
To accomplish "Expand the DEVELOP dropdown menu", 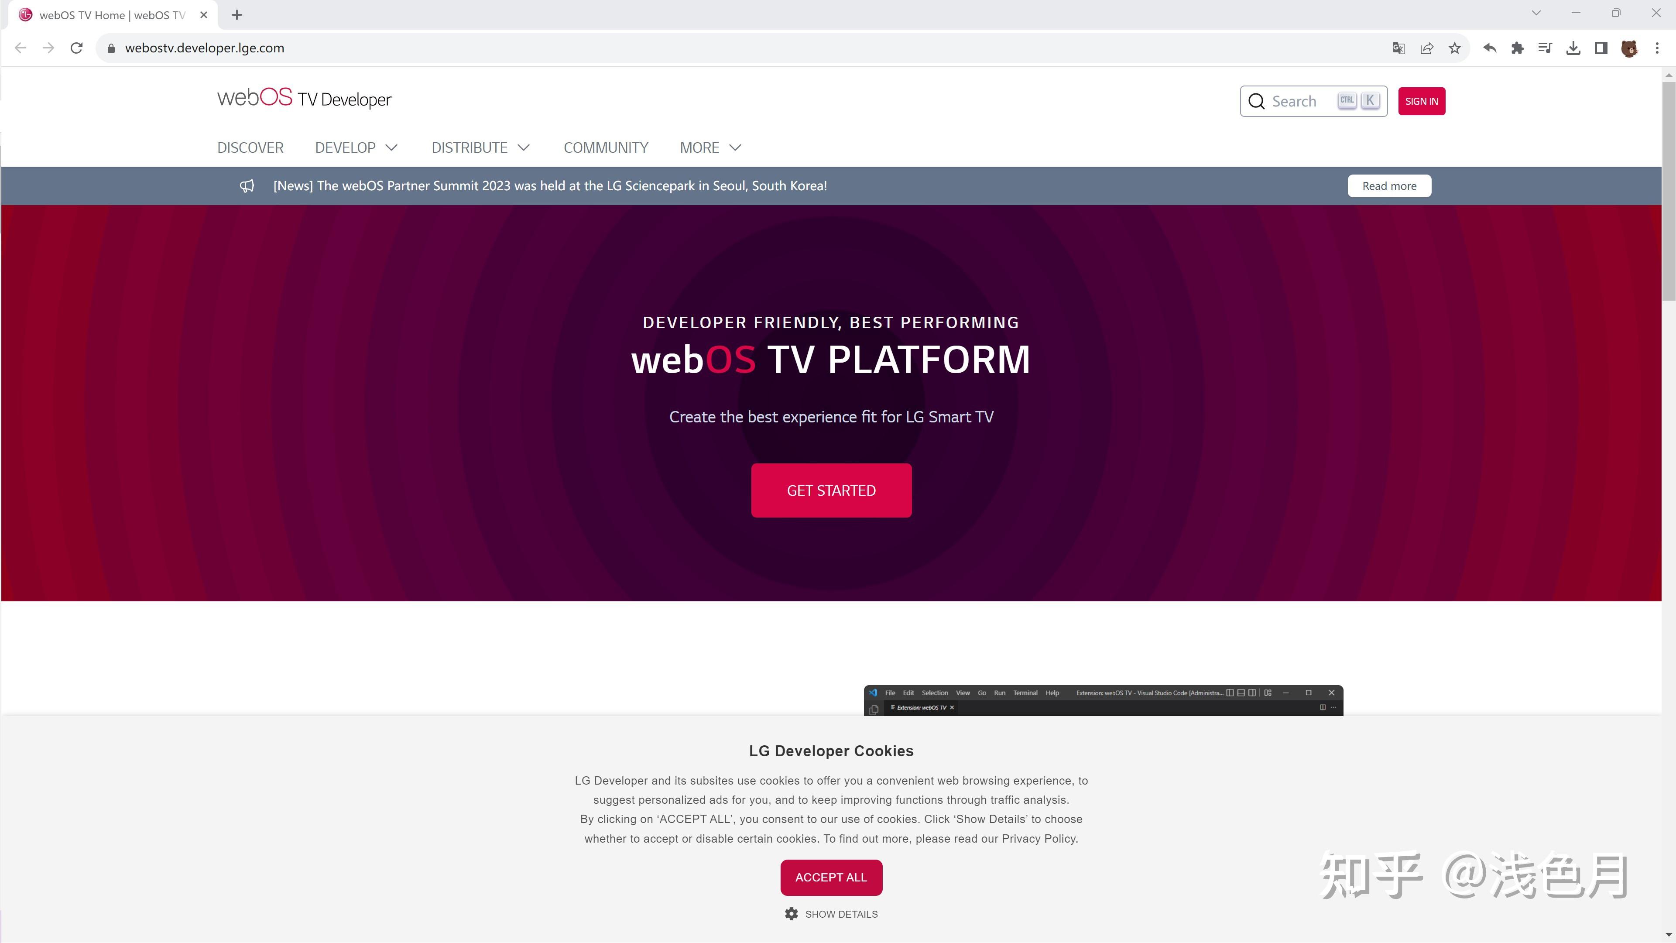I will [356, 148].
